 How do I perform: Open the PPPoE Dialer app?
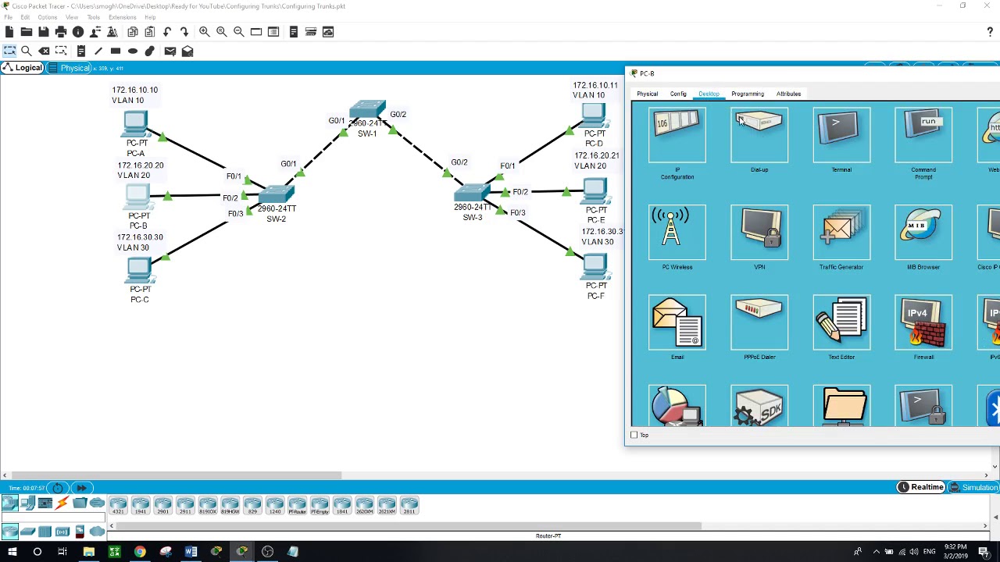point(759,322)
